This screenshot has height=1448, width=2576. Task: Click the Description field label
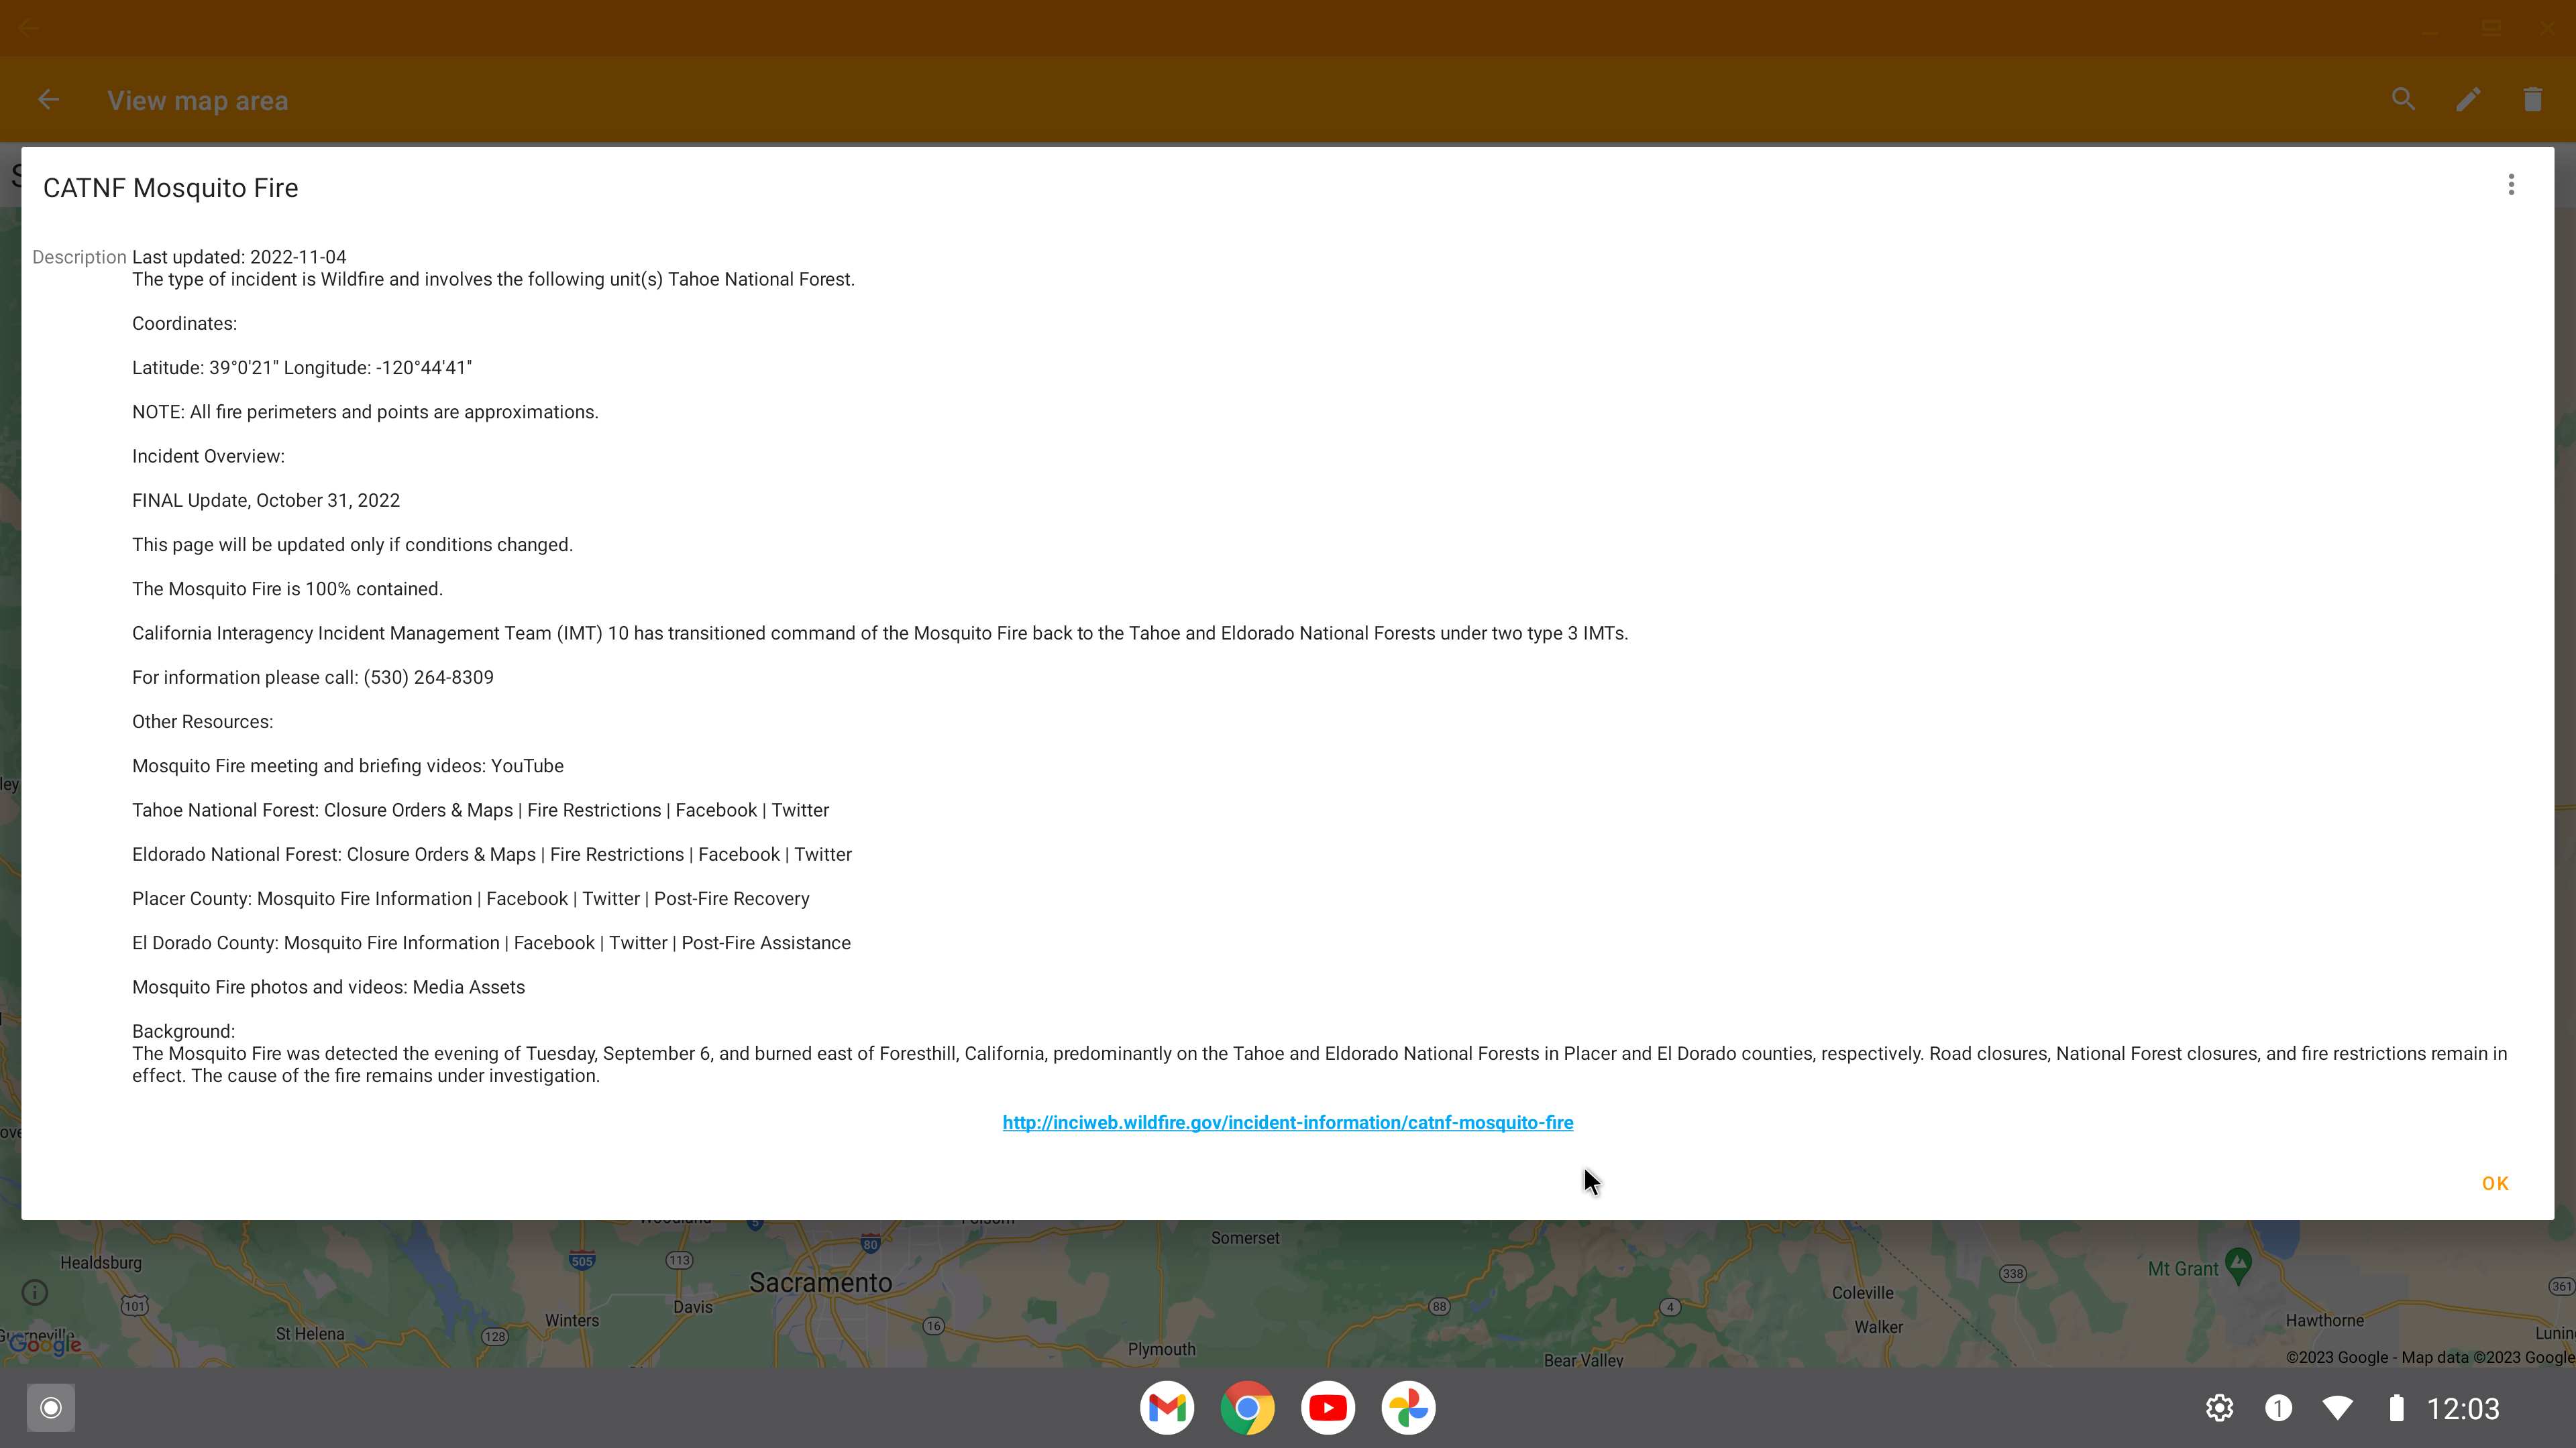pyautogui.click(x=79, y=257)
